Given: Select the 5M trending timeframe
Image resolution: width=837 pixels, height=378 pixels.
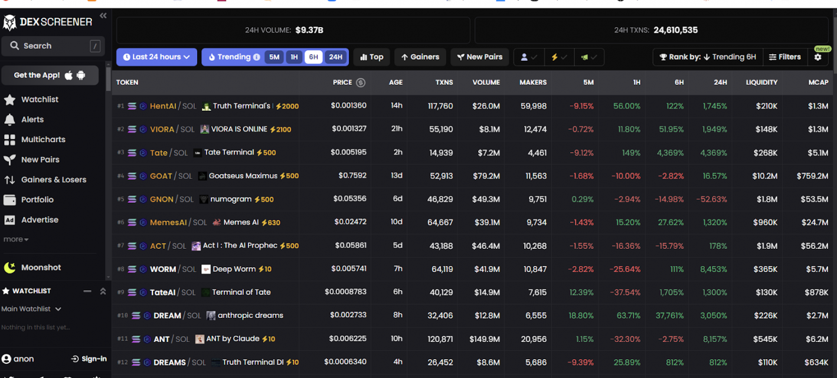Looking at the screenshot, I should (274, 57).
